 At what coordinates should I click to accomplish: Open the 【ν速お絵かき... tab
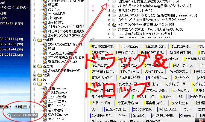coord(102,116)
